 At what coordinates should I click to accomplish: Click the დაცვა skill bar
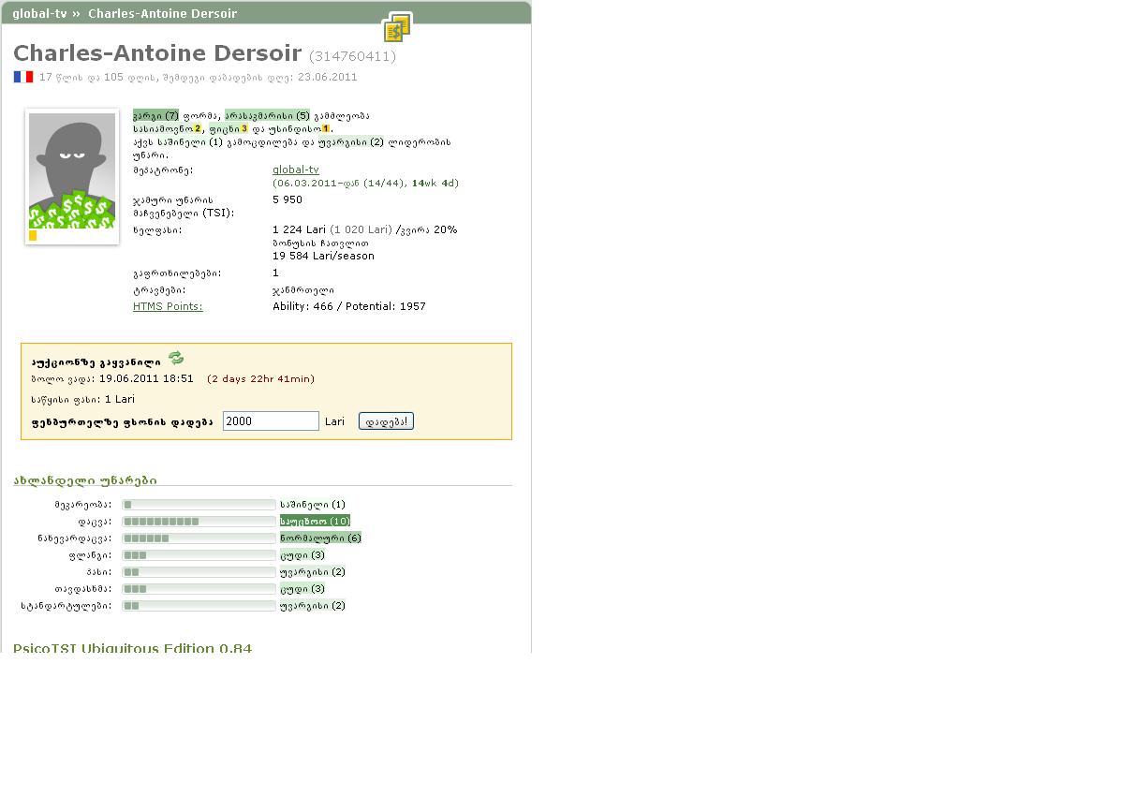(x=199, y=522)
